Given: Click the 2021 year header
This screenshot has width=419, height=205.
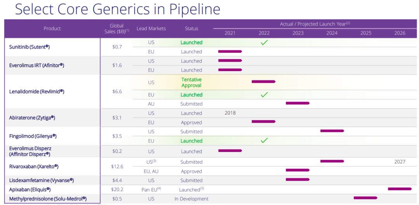Looking at the screenshot, I should point(230,33).
